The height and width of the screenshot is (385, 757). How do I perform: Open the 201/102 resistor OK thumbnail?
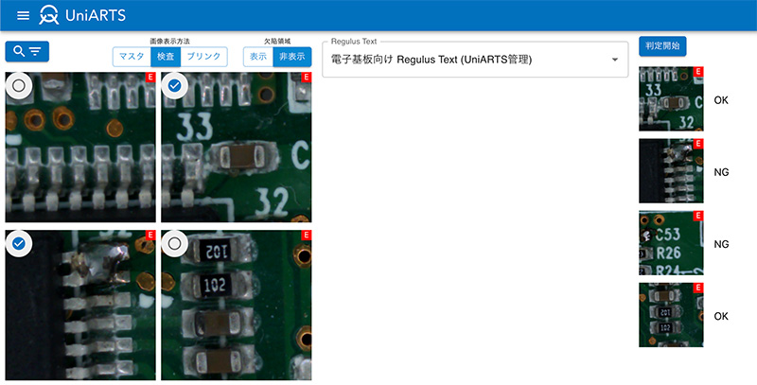coord(671,315)
